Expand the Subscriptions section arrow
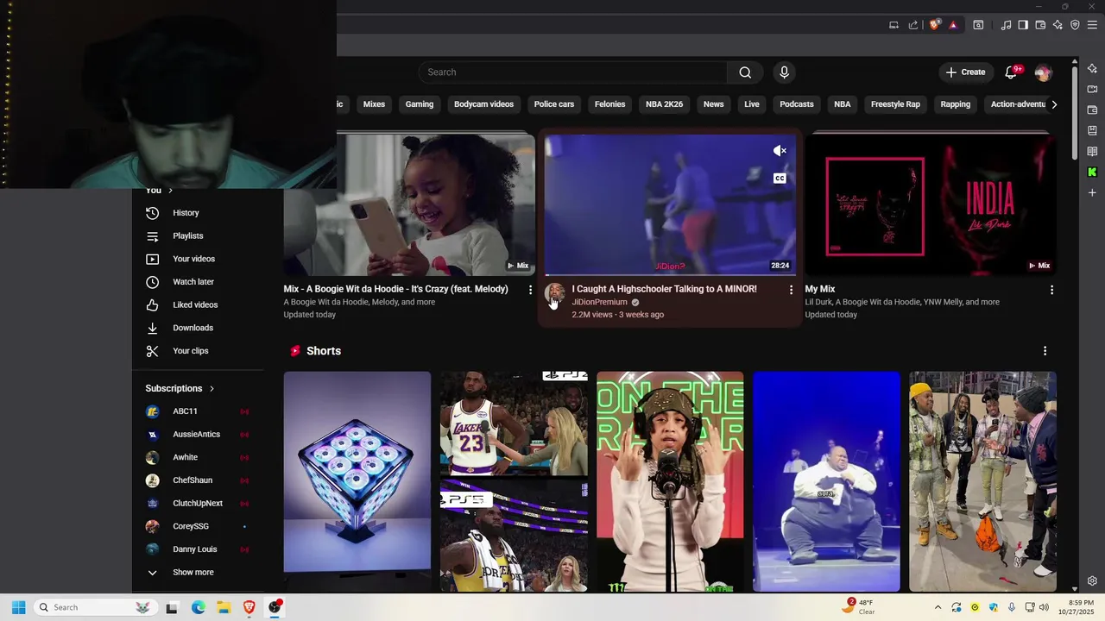This screenshot has height=621, width=1105. (x=212, y=389)
